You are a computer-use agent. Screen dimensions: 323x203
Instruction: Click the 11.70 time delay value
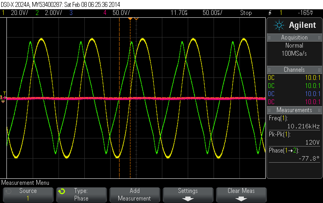tap(179, 13)
